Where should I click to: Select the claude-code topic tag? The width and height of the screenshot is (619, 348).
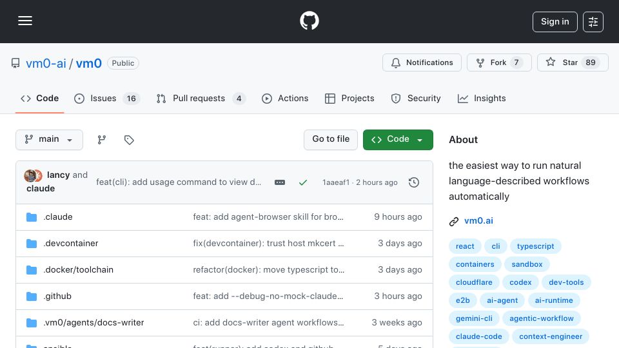tap(479, 337)
